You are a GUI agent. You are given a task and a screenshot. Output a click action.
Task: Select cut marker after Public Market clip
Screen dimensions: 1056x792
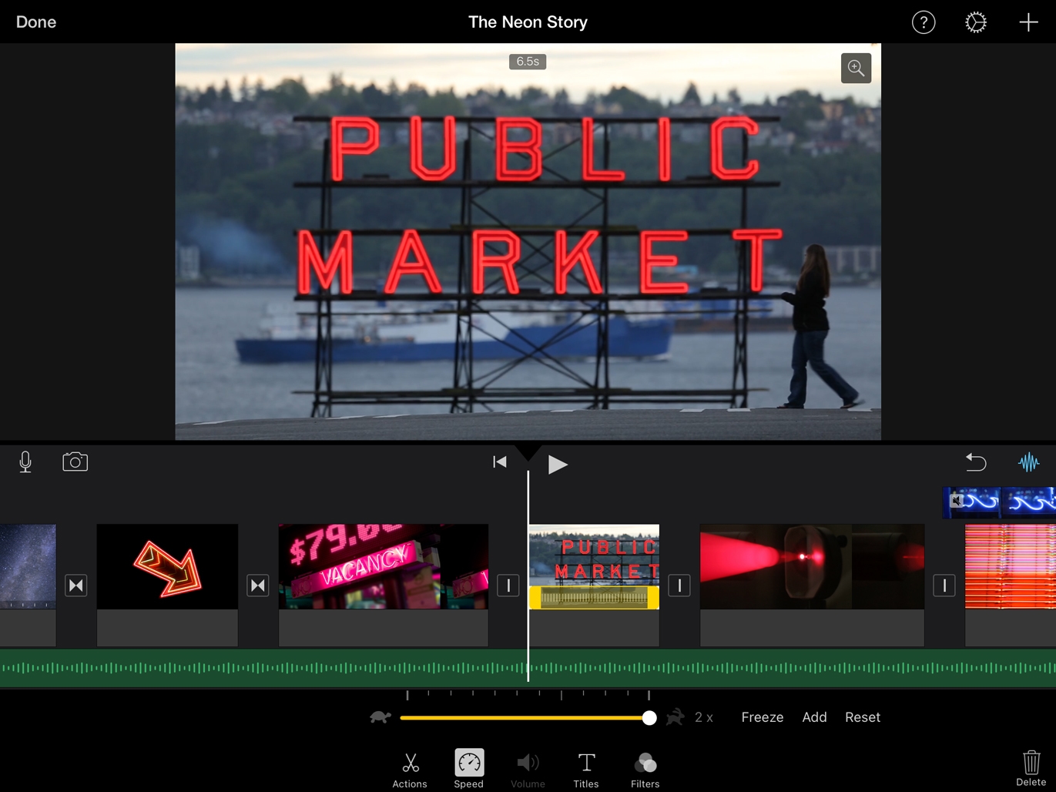click(x=679, y=586)
